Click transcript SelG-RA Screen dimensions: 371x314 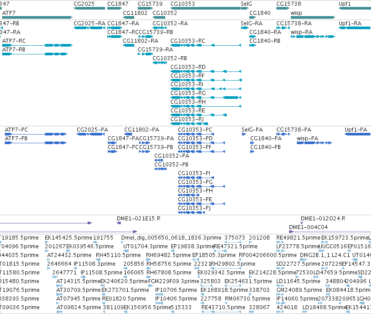pyautogui.click(x=245, y=28)
